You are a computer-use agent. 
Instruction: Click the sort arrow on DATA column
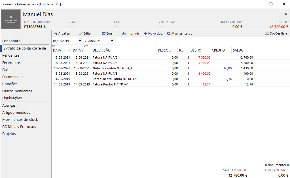69,51
